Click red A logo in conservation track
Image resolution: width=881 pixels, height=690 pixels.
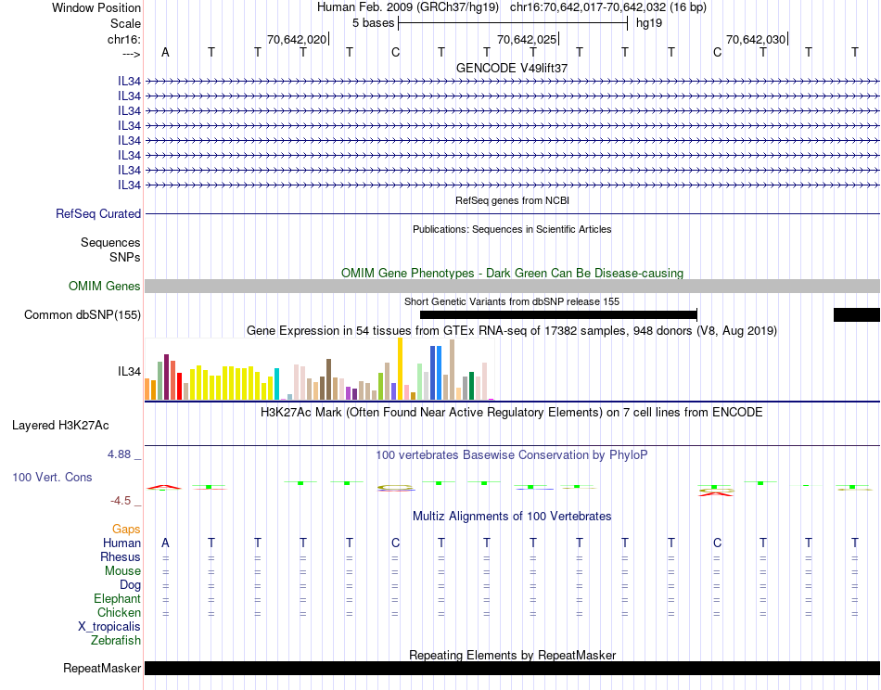click(164, 487)
